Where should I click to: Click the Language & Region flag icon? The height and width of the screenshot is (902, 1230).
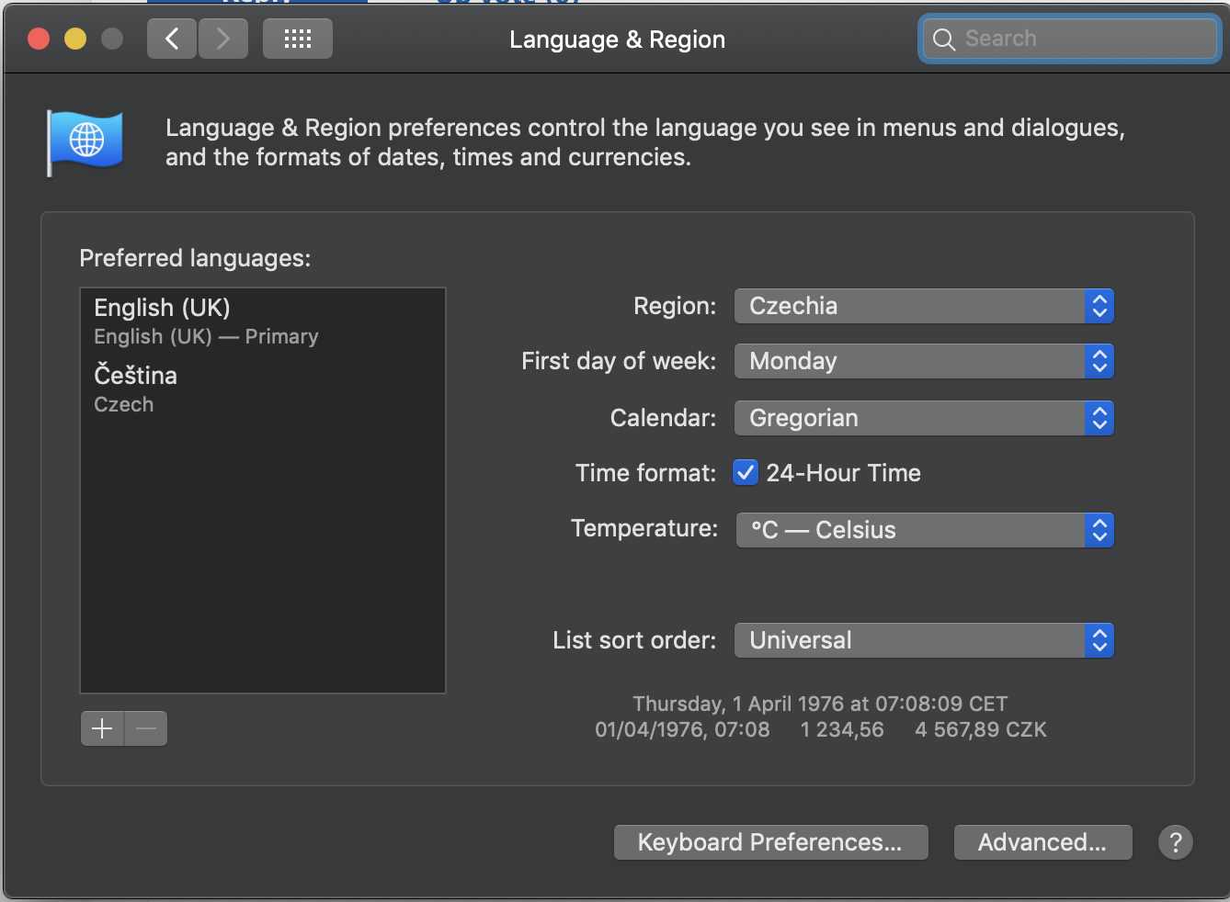click(x=85, y=141)
